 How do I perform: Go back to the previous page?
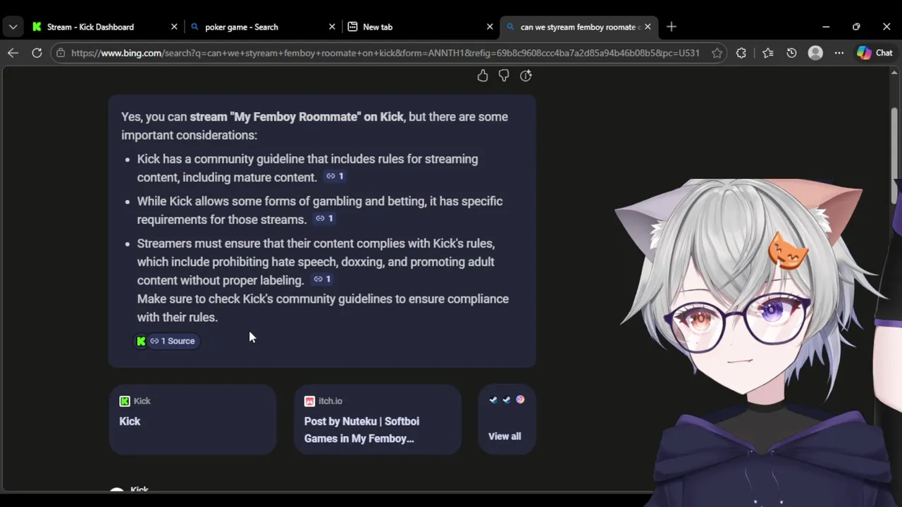[13, 53]
